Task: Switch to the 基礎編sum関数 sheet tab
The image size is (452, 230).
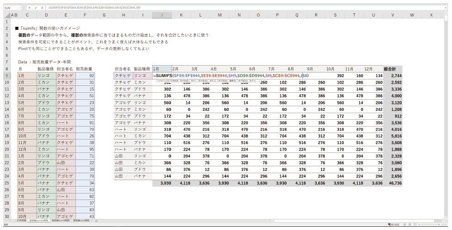Action: [x=81, y=221]
